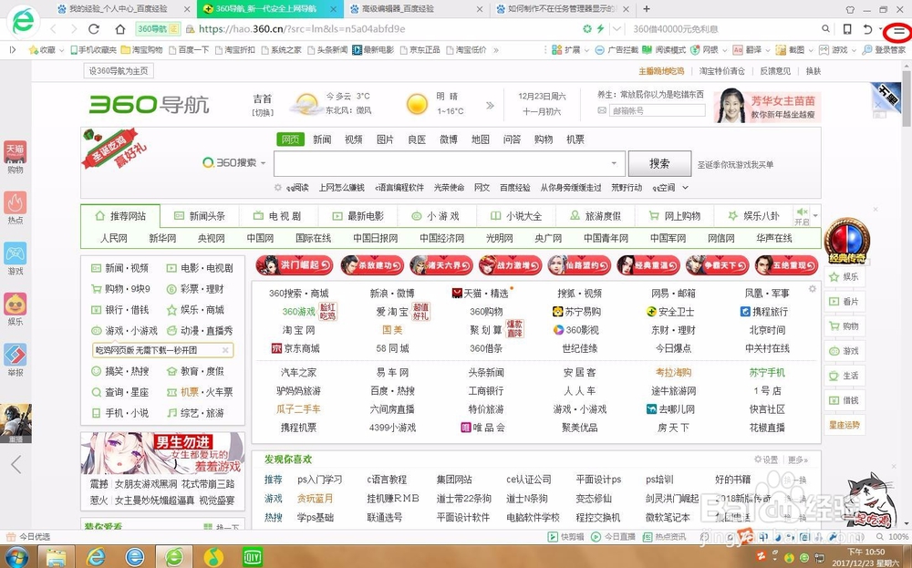Click 广告拦截 ad block toolbar item
The width and height of the screenshot is (912, 568).
coord(616,50)
